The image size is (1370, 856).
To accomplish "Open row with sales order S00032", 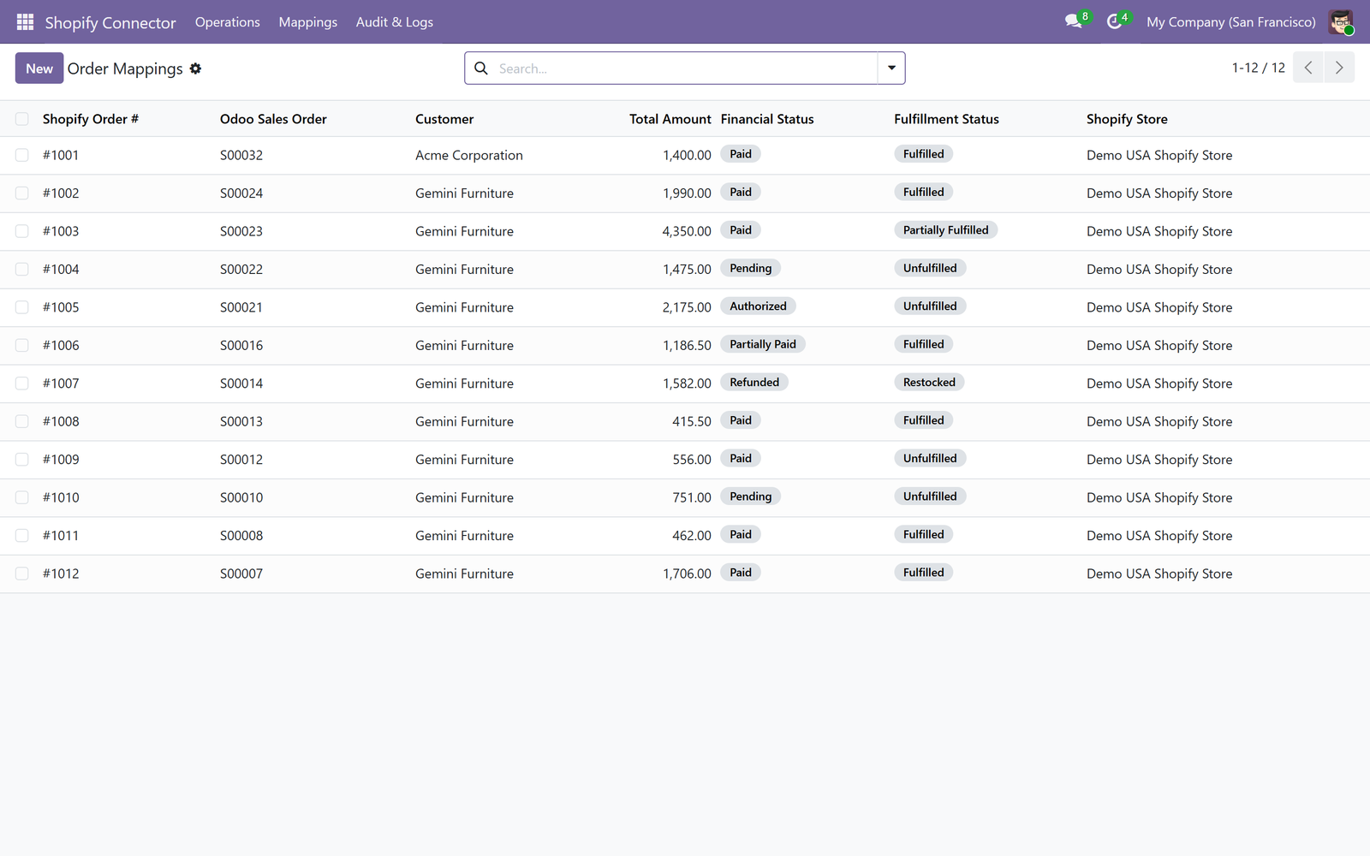I will (x=241, y=155).
